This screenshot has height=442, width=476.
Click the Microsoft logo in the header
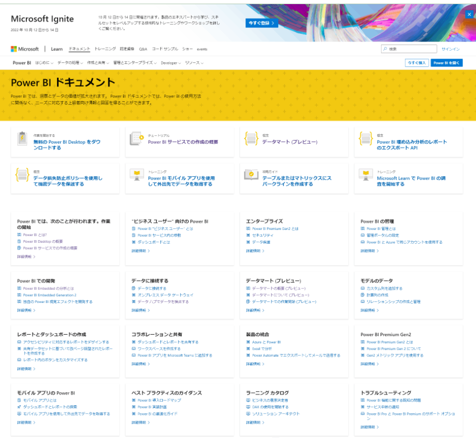[x=24, y=49]
